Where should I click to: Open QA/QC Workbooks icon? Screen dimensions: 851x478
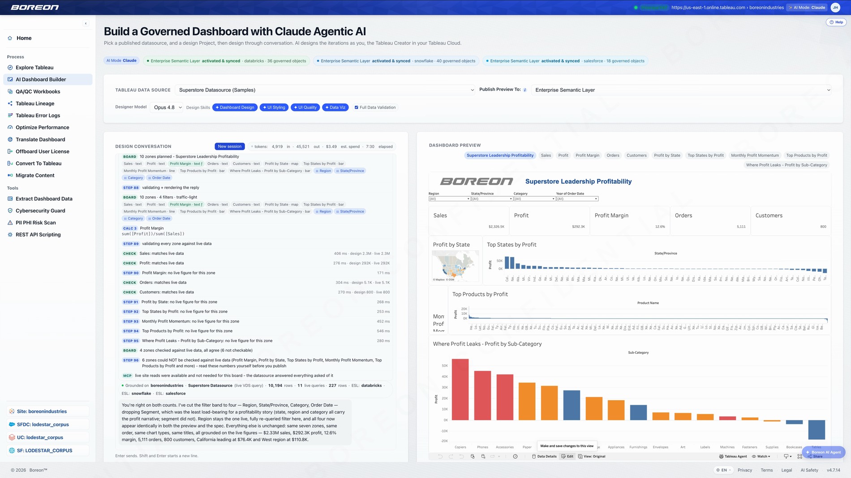(x=10, y=92)
